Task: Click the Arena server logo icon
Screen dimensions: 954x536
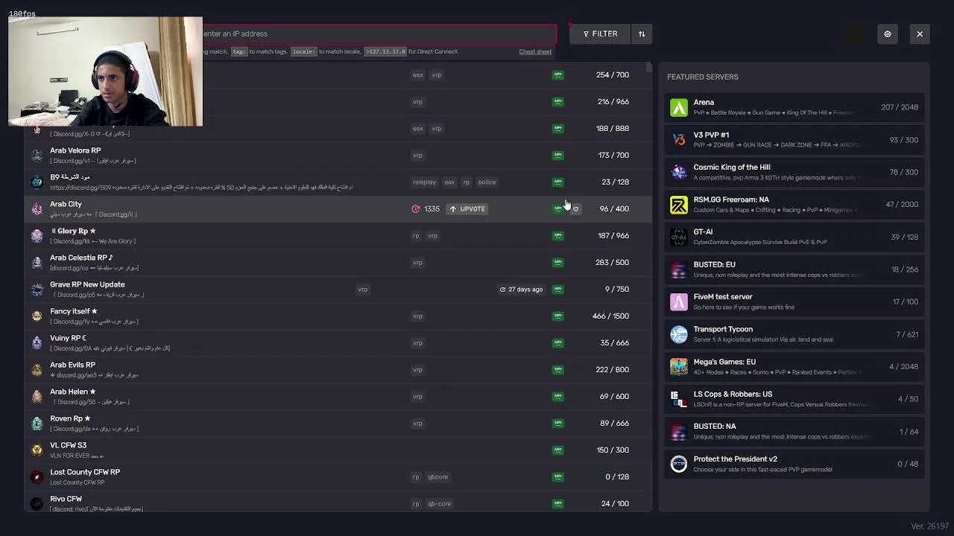Action: (679, 108)
